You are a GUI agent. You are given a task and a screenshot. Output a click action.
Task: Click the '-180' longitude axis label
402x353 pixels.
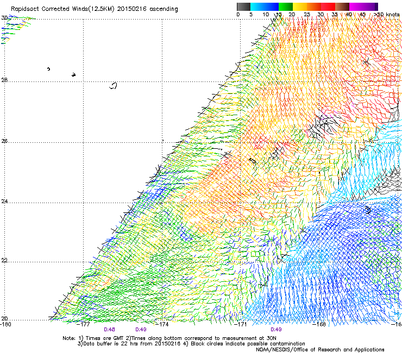(x=5, y=324)
